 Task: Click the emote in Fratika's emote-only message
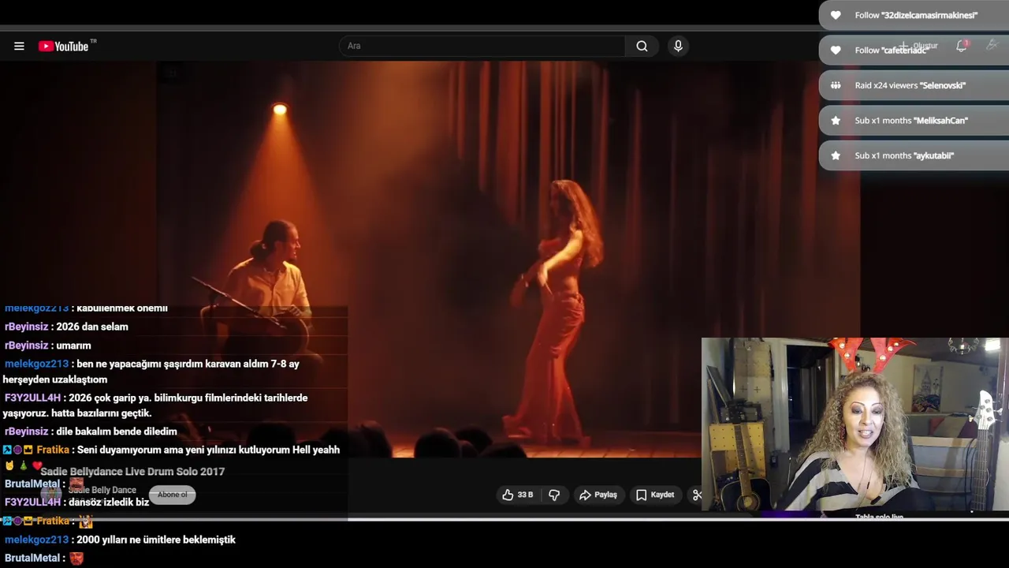point(85,521)
